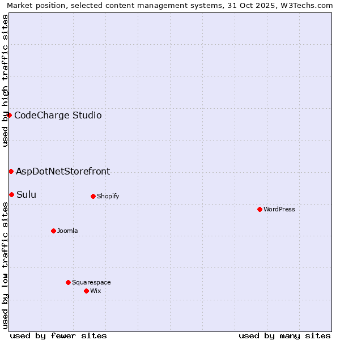Open the CodeCharge Studio label
This screenshot has width=340, height=340.
[58, 116]
